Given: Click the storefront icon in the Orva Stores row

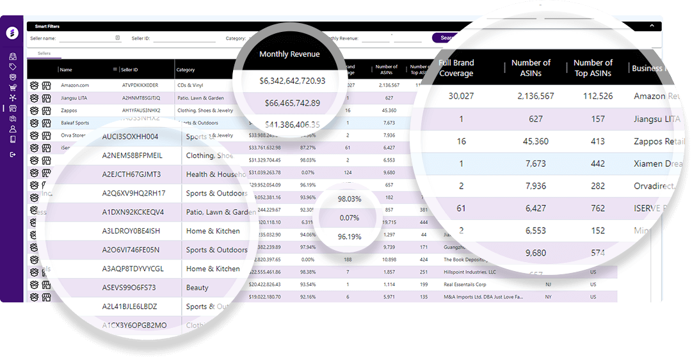Looking at the screenshot, I should (46, 136).
